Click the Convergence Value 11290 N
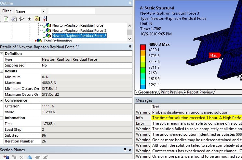 click(87, 112)
